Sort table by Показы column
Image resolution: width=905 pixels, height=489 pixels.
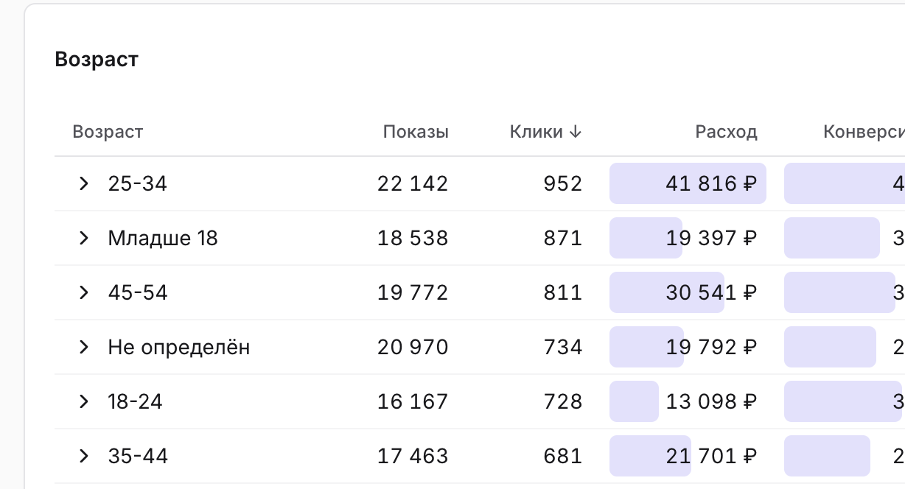click(416, 132)
